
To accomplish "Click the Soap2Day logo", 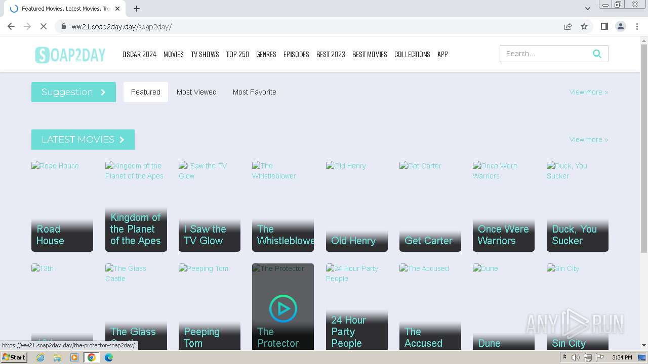I will [x=70, y=55].
